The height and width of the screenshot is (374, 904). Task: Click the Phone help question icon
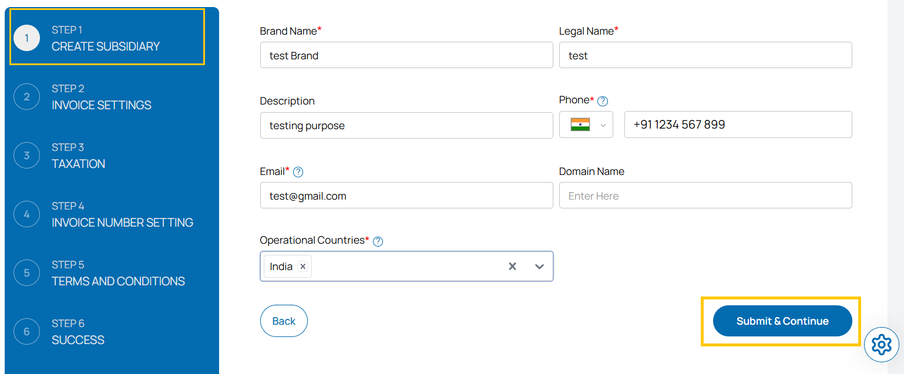tap(602, 101)
